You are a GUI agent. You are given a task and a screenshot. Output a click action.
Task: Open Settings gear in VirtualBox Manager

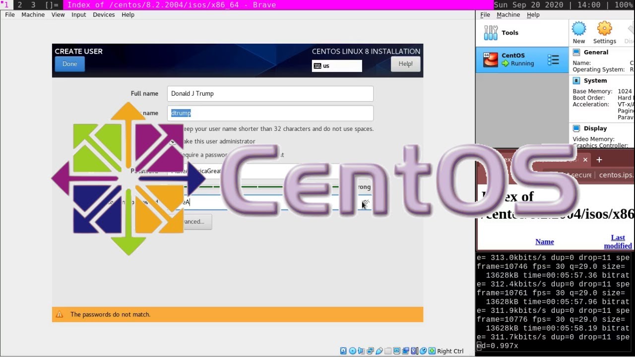tap(604, 29)
